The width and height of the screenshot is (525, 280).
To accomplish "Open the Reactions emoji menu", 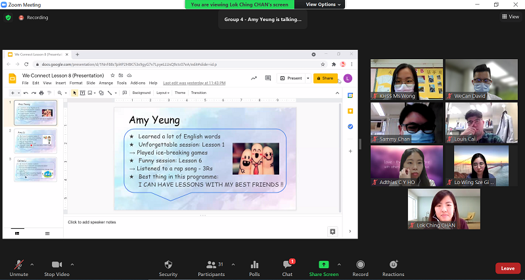I will click(x=393, y=264).
